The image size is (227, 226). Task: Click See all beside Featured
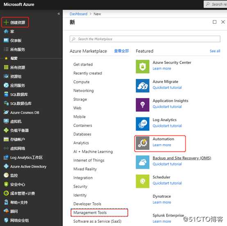215,51
